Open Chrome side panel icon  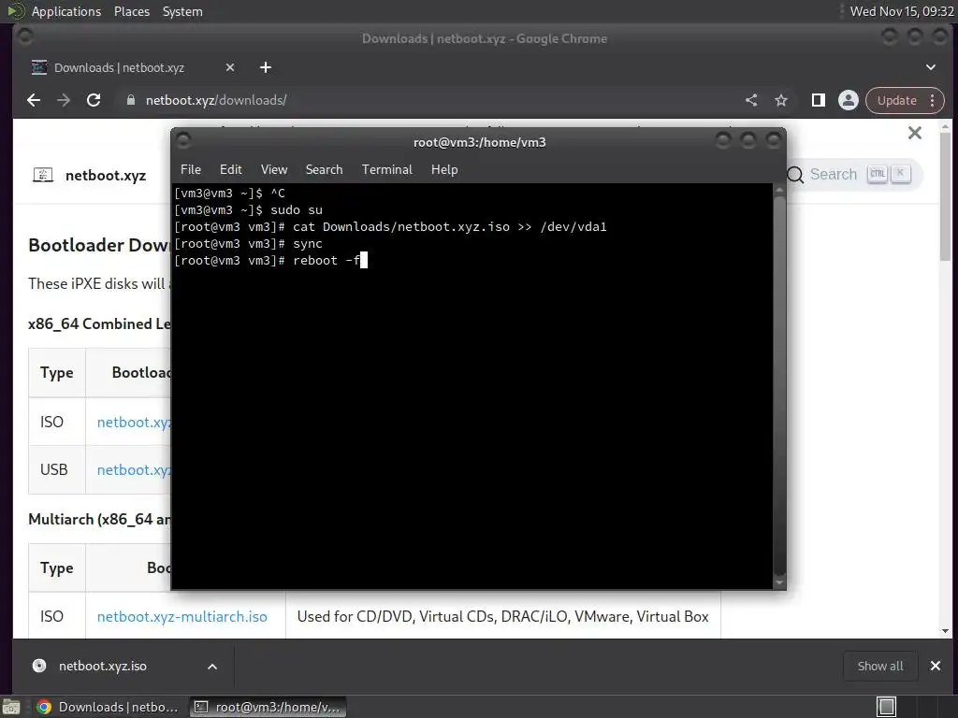point(818,100)
